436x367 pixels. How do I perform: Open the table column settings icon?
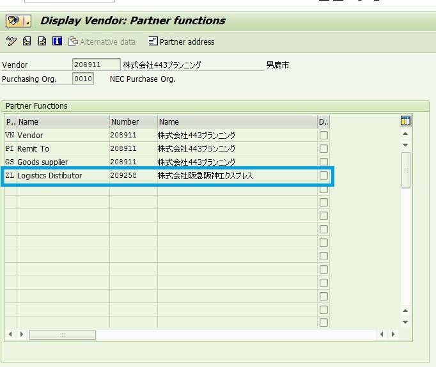(x=405, y=121)
